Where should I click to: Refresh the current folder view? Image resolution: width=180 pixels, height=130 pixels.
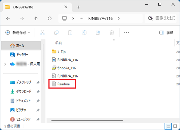click(x=50, y=18)
